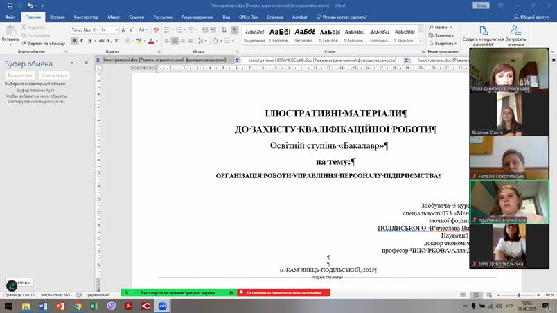Open the Find search tool
The width and height of the screenshot is (557, 313).
point(441,27)
